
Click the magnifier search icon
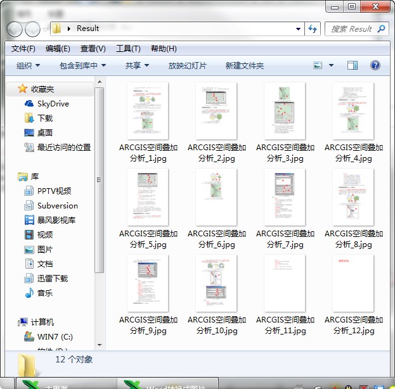(382, 29)
